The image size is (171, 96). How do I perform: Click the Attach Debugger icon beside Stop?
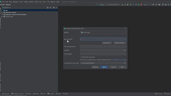coord(139,5)
